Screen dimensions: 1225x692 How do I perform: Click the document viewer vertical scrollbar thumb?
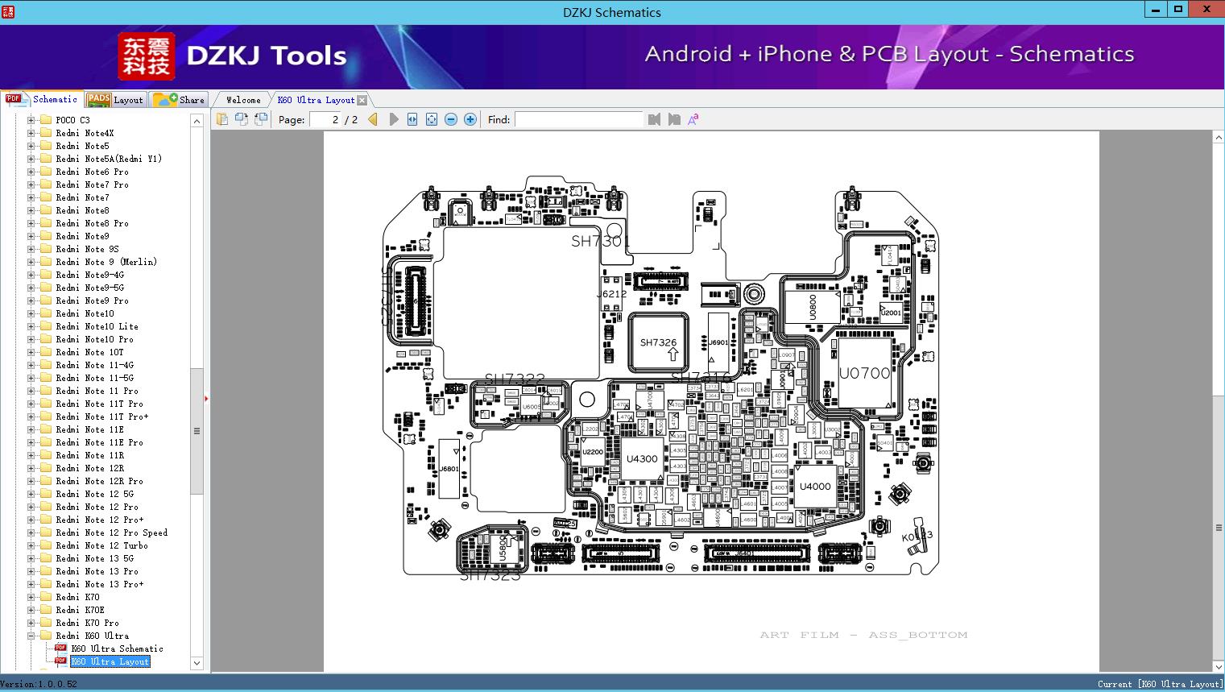pyautogui.click(x=1219, y=528)
